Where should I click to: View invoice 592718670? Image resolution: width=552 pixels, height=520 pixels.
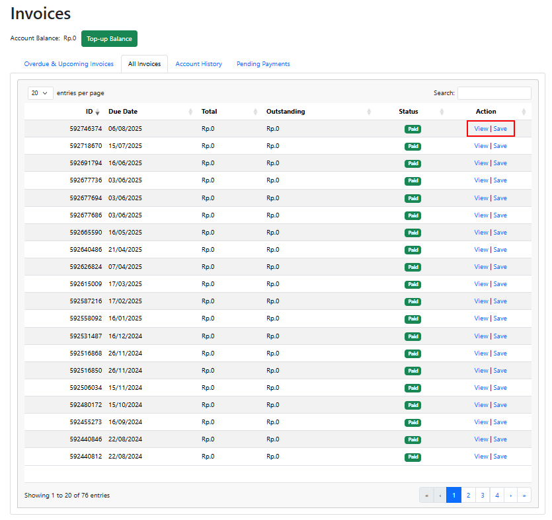[x=481, y=146]
